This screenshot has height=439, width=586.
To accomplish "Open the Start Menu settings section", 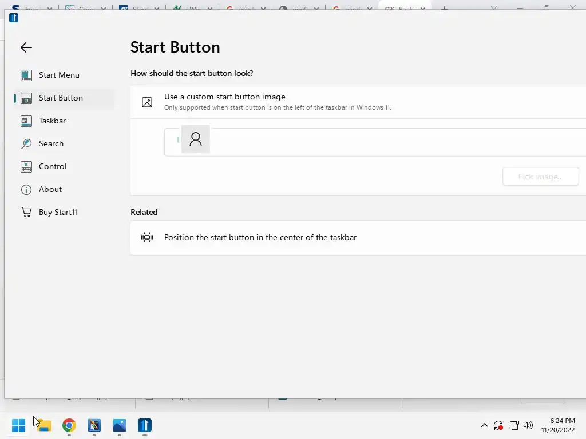I will (x=64, y=75).
